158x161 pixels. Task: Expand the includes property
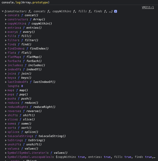click(6, 65)
